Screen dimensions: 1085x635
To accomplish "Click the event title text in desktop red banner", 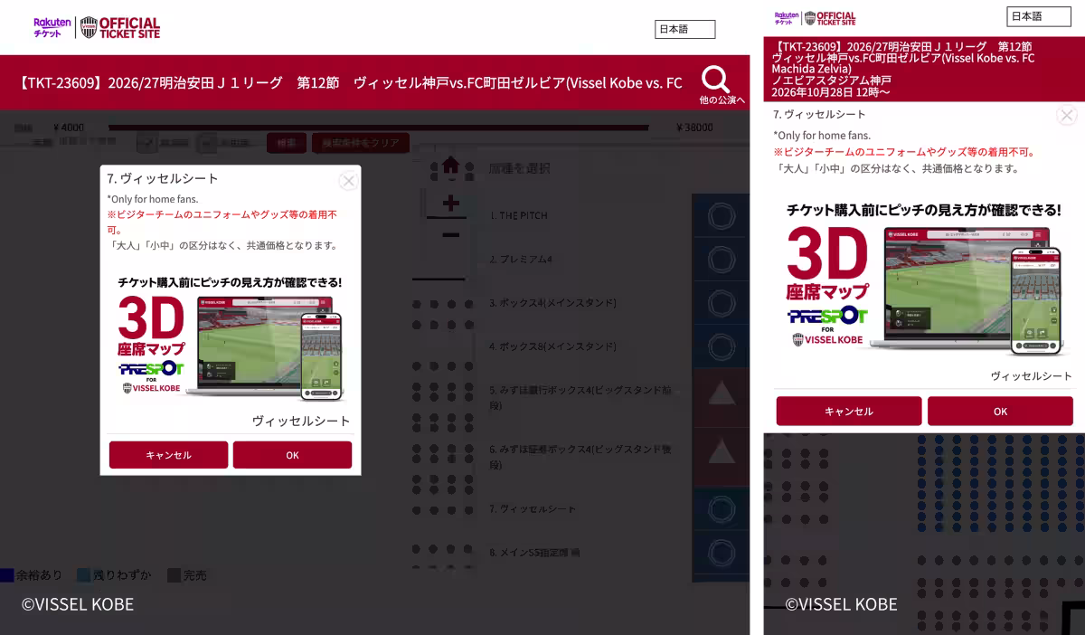I will click(351, 82).
